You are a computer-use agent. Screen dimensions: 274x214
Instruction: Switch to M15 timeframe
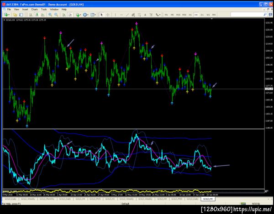click(178, 15)
